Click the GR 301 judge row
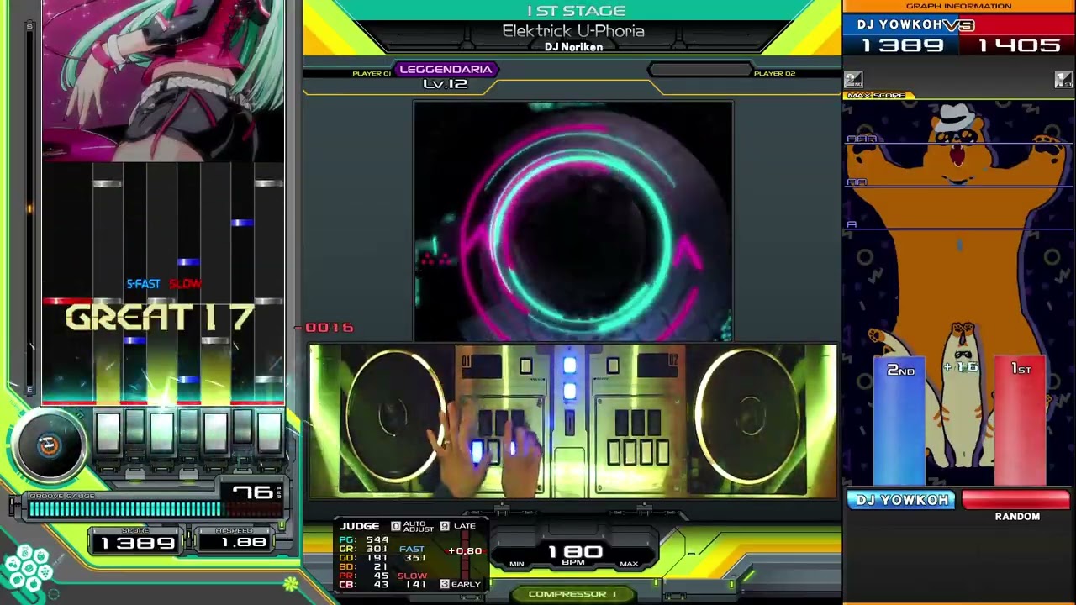This screenshot has height=605, width=1076. (x=364, y=550)
